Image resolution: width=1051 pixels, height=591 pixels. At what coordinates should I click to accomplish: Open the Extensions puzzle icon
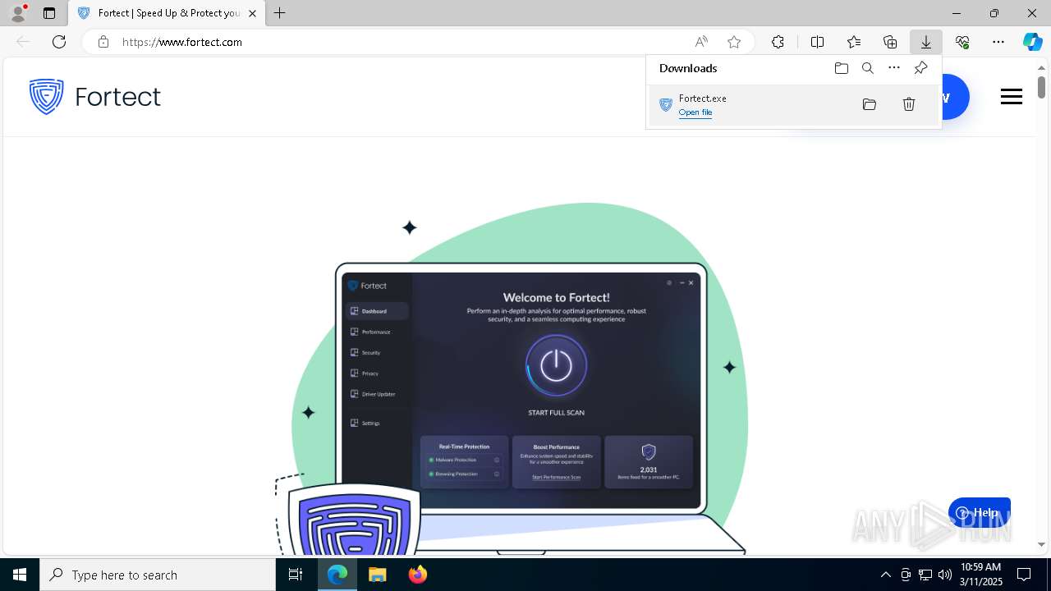[778, 42]
